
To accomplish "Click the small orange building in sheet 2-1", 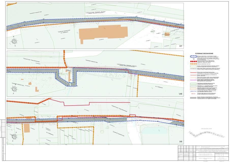I will coord(167,34).
